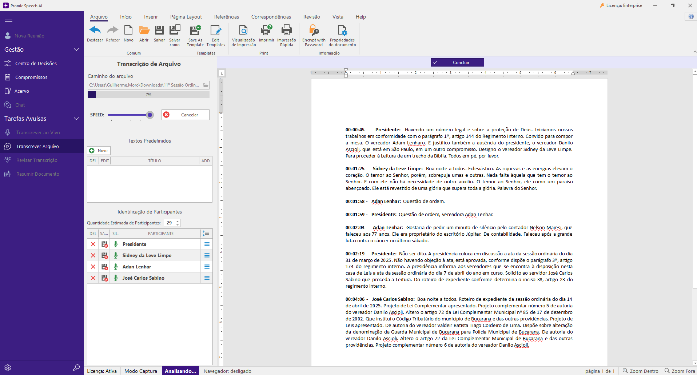Click the Imprimir printer icon
697x375 pixels.
[266, 30]
